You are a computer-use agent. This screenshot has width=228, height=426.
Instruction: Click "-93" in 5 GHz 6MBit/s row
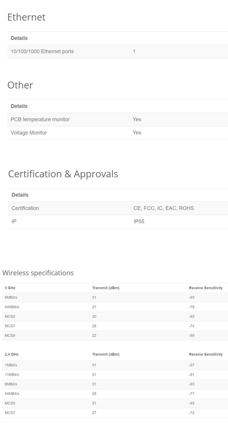192,298
